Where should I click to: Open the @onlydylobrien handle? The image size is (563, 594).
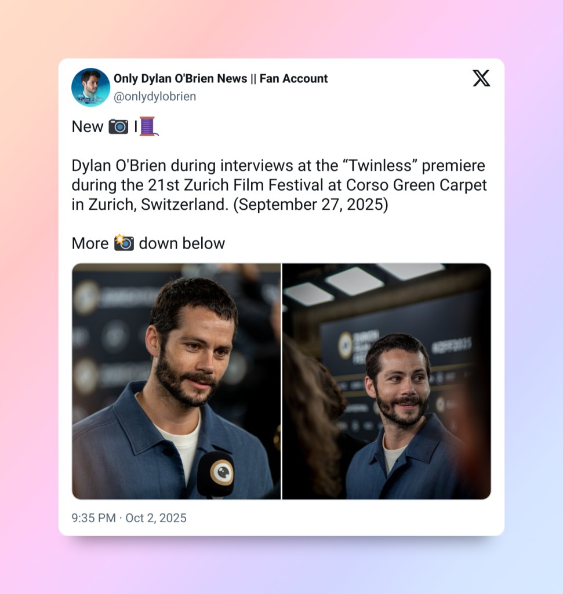click(155, 97)
